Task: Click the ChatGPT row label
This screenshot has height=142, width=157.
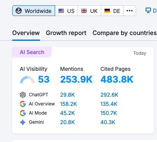Action: (38, 95)
